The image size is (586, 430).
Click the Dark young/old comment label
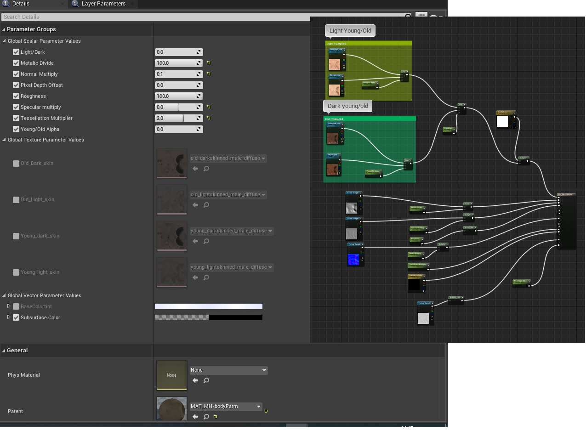[348, 106]
